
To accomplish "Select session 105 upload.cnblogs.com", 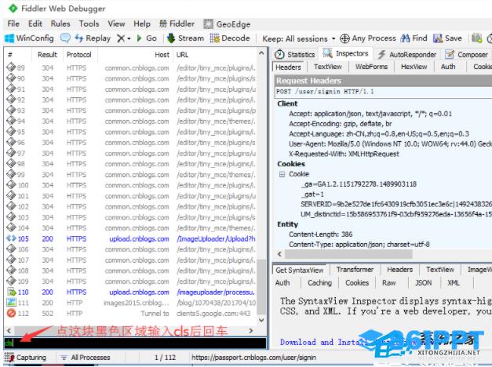I will tap(131, 238).
